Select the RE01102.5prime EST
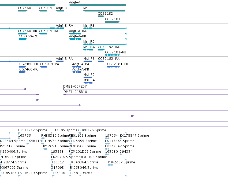Image resolution: width=228 pixels, height=177 pixels. (x=103, y=160)
